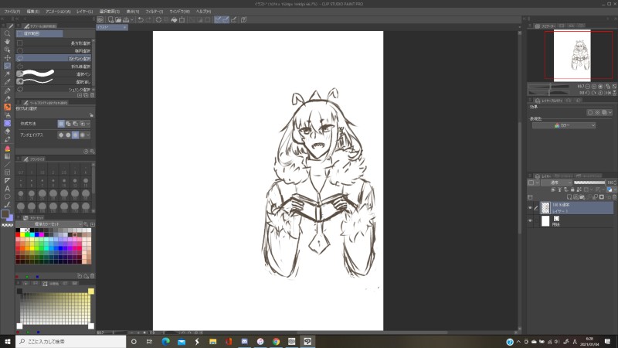Toggle Clip to Layer Below icon
The height and width of the screenshot is (348, 618).
click(553, 189)
